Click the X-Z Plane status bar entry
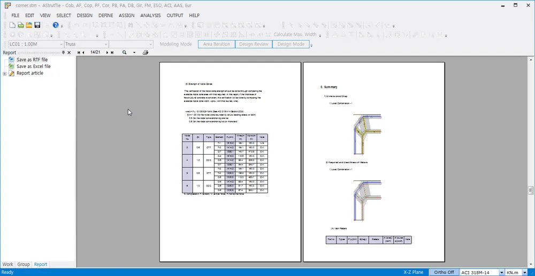Image resolution: width=535 pixels, height=276 pixels. pyautogui.click(x=414, y=272)
